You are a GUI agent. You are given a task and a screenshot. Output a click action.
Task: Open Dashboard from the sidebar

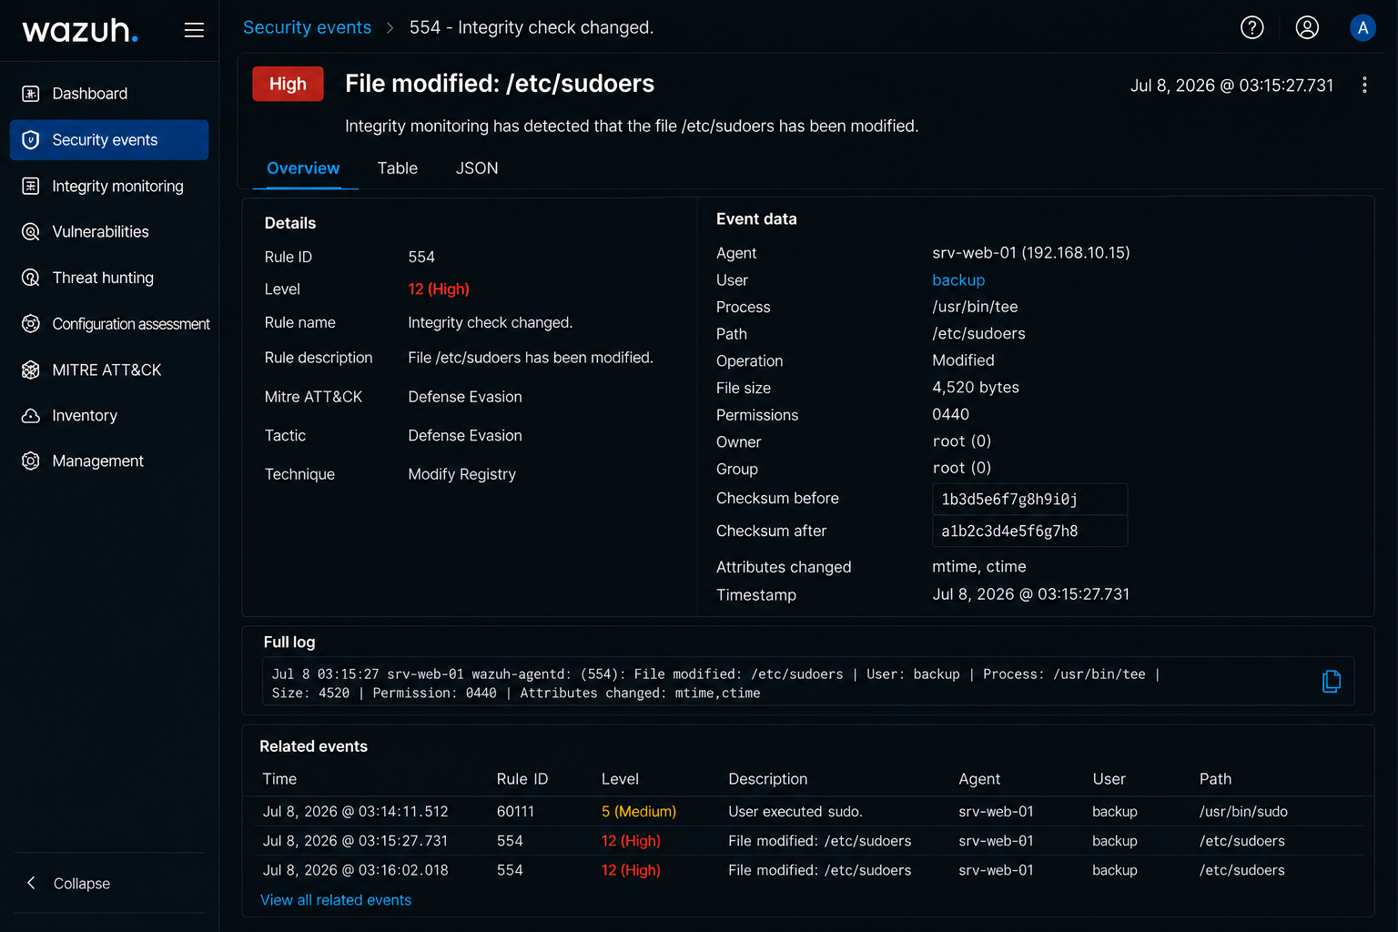click(x=109, y=94)
